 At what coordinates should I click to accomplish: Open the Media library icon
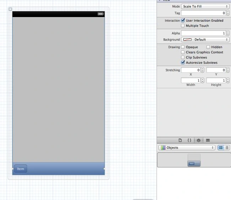208,140
